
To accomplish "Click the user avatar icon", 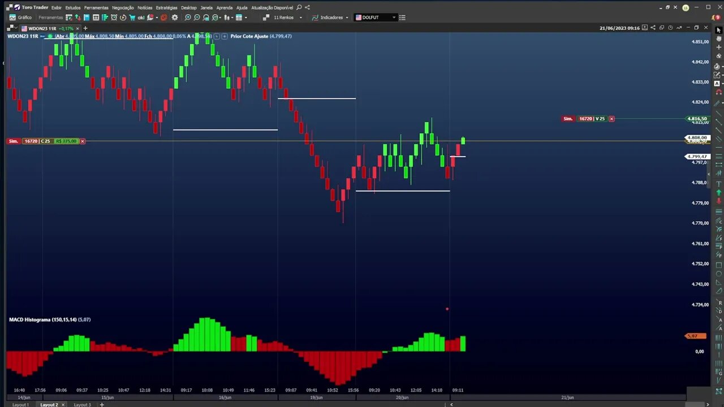I will 686,8.
